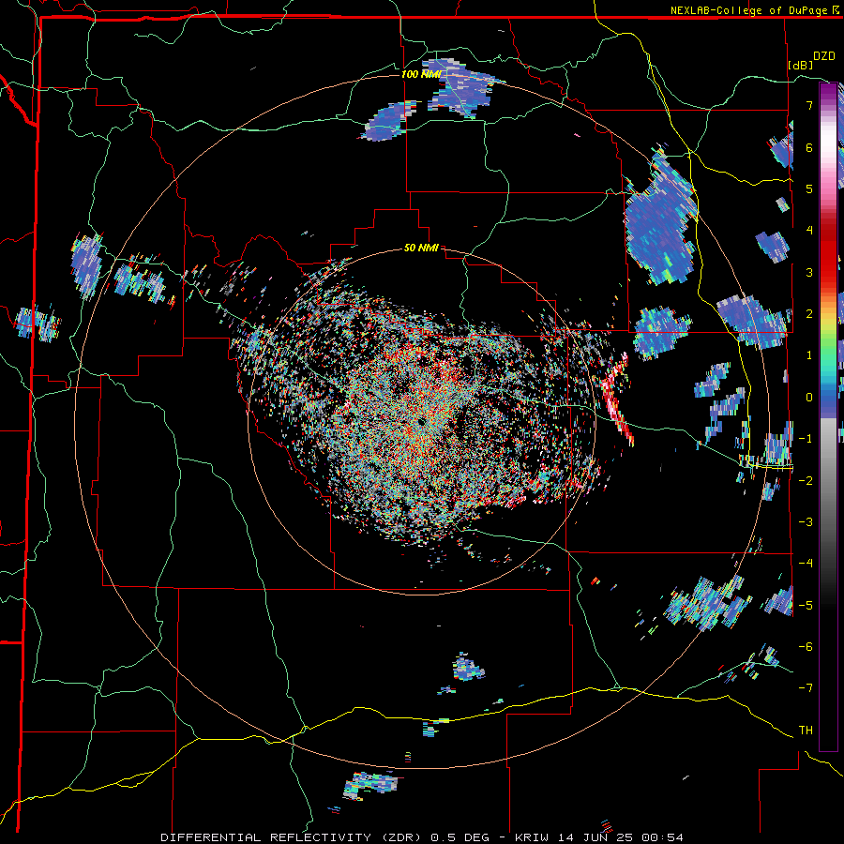Image resolution: width=844 pixels, height=844 pixels.
Task: Click the -6 value on color scale
Action: pyautogui.click(x=806, y=646)
